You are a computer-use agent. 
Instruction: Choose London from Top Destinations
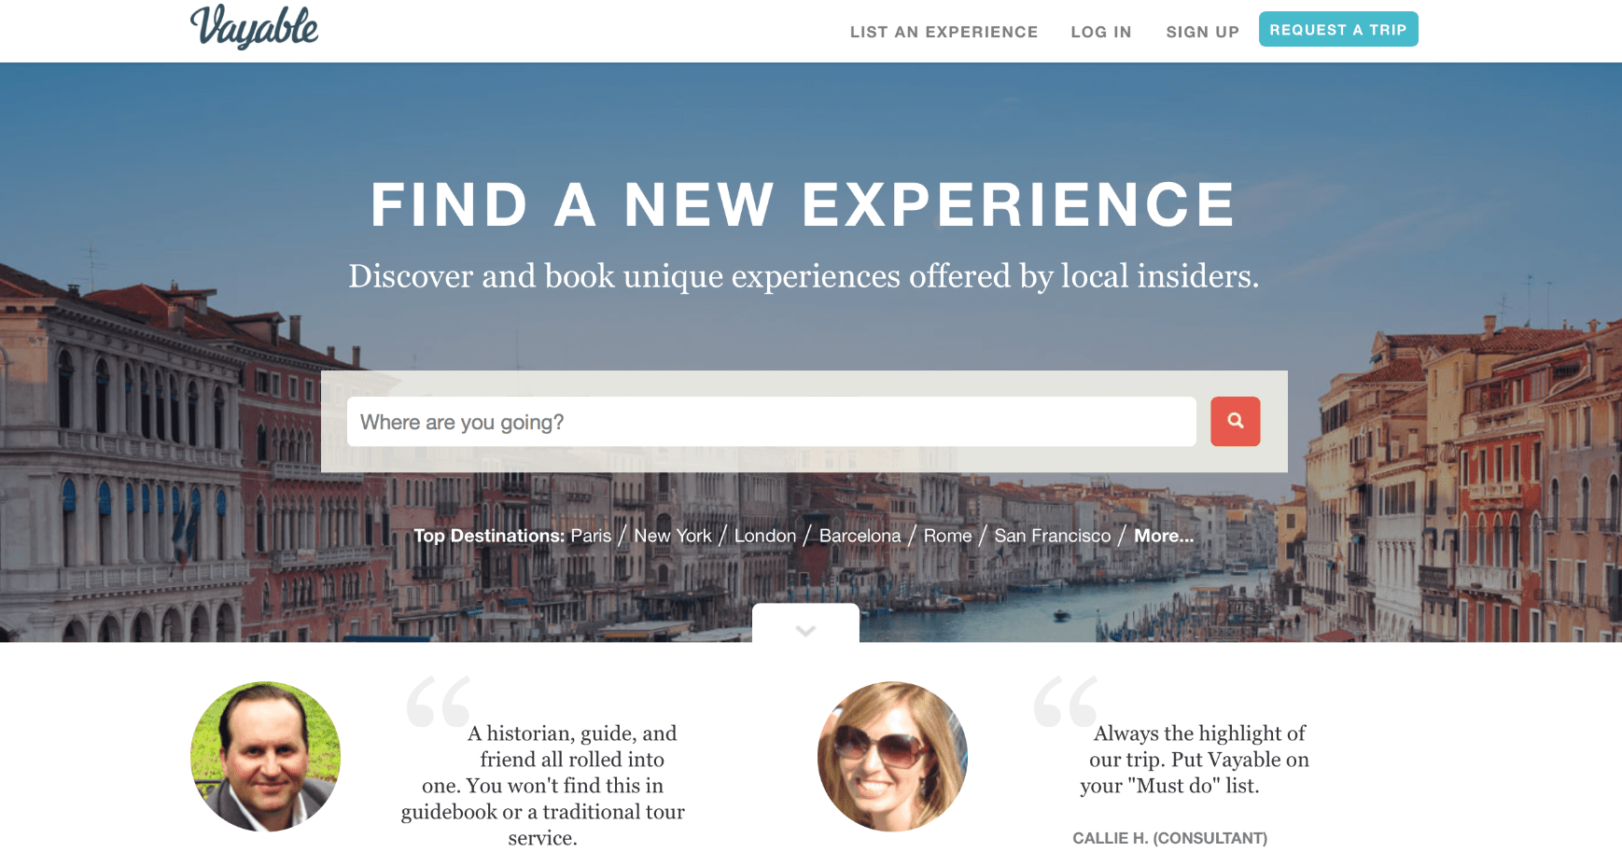(765, 536)
